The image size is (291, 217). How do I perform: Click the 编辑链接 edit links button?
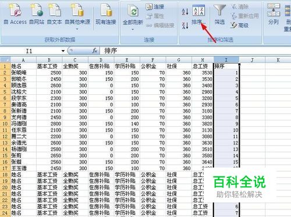click(x=160, y=25)
